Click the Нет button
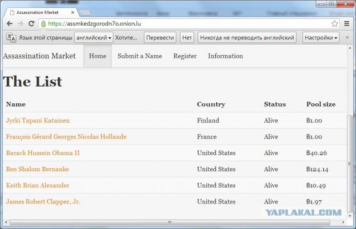Viewport: 356px width, 229px height. 187,37
